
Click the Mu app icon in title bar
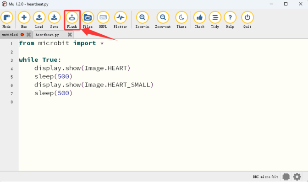[4, 4]
